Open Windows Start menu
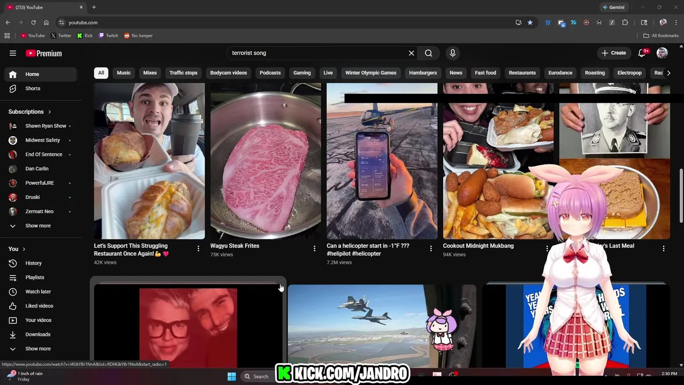 pyautogui.click(x=231, y=376)
